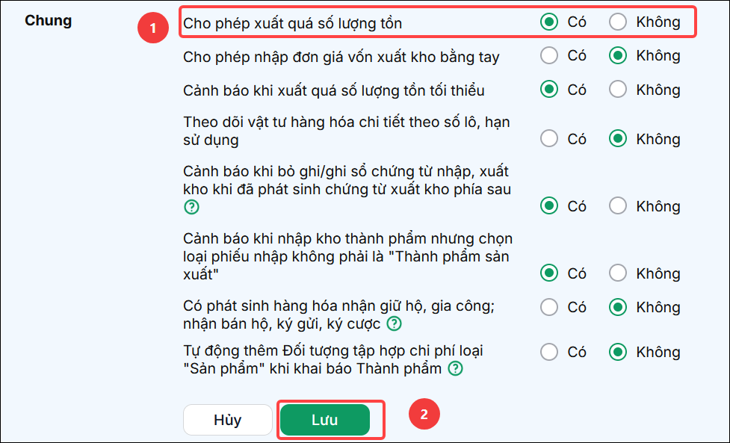Set Không for cảnh báo số lượng tồn tối thiểu
Image resolution: width=730 pixels, height=443 pixels.
(618, 90)
